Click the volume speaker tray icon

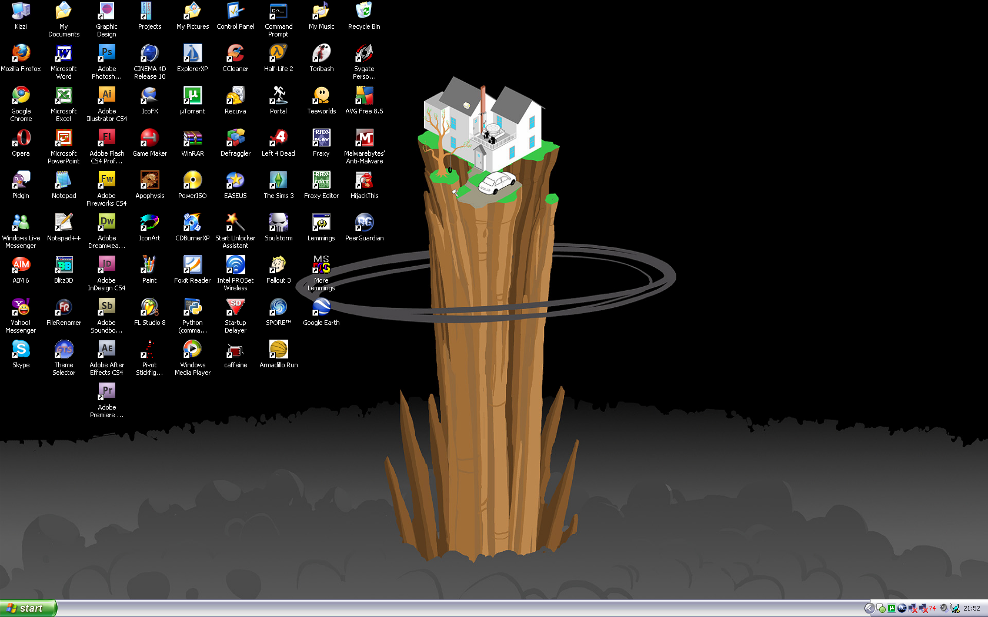[x=944, y=608]
